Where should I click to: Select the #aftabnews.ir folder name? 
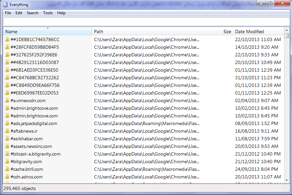(x=24, y=131)
